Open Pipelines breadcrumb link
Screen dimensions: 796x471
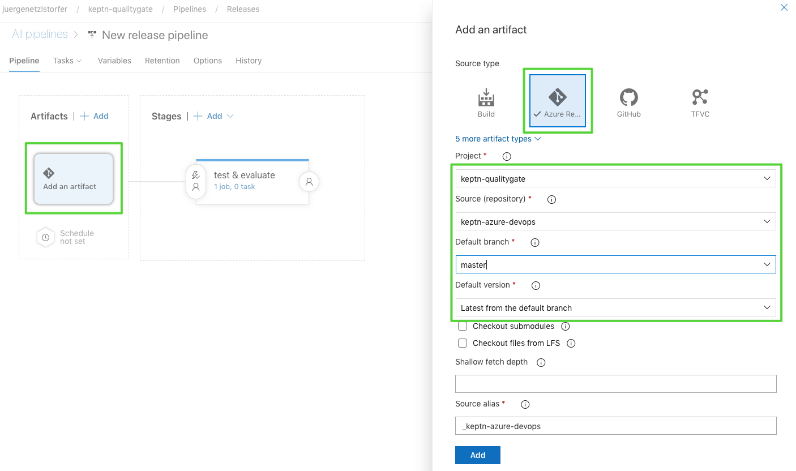[x=190, y=9]
